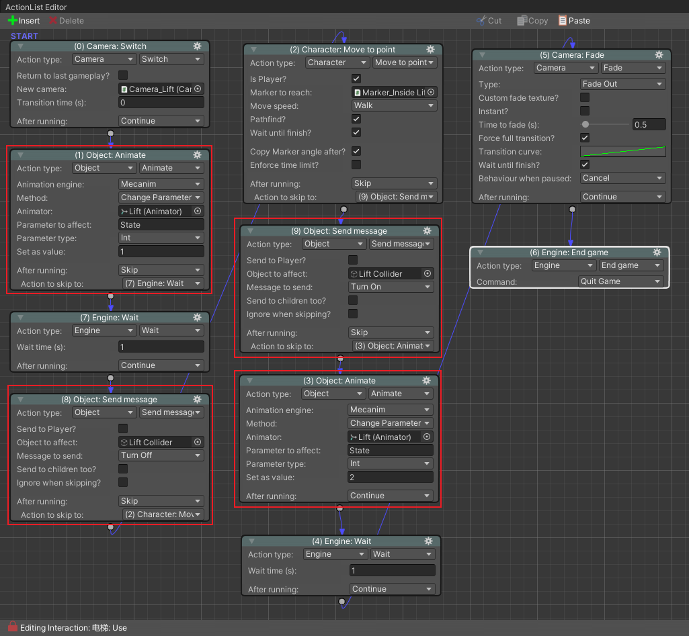The image size is (689, 636).
Task: Collapse (0) Camera: Switch node triangle
Action: click(x=21, y=46)
